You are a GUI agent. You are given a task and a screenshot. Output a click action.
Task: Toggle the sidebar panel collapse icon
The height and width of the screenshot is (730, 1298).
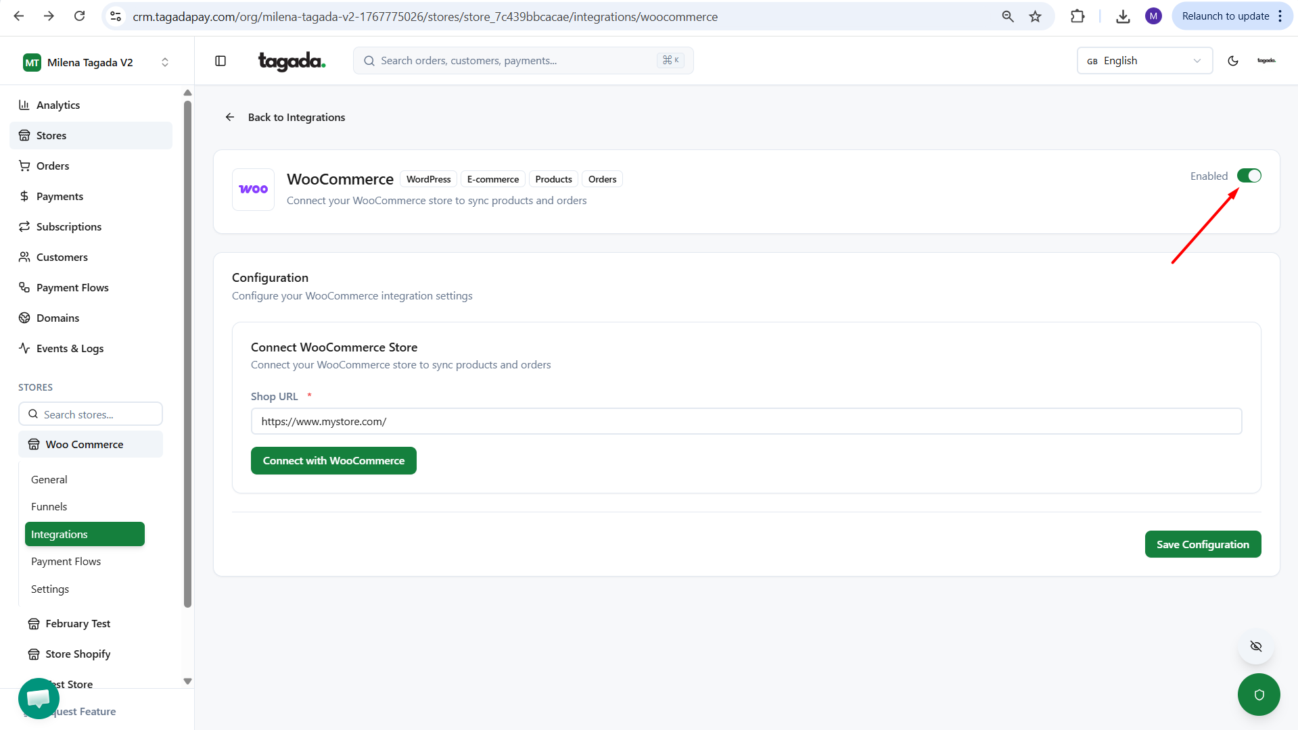click(x=221, y=61)
